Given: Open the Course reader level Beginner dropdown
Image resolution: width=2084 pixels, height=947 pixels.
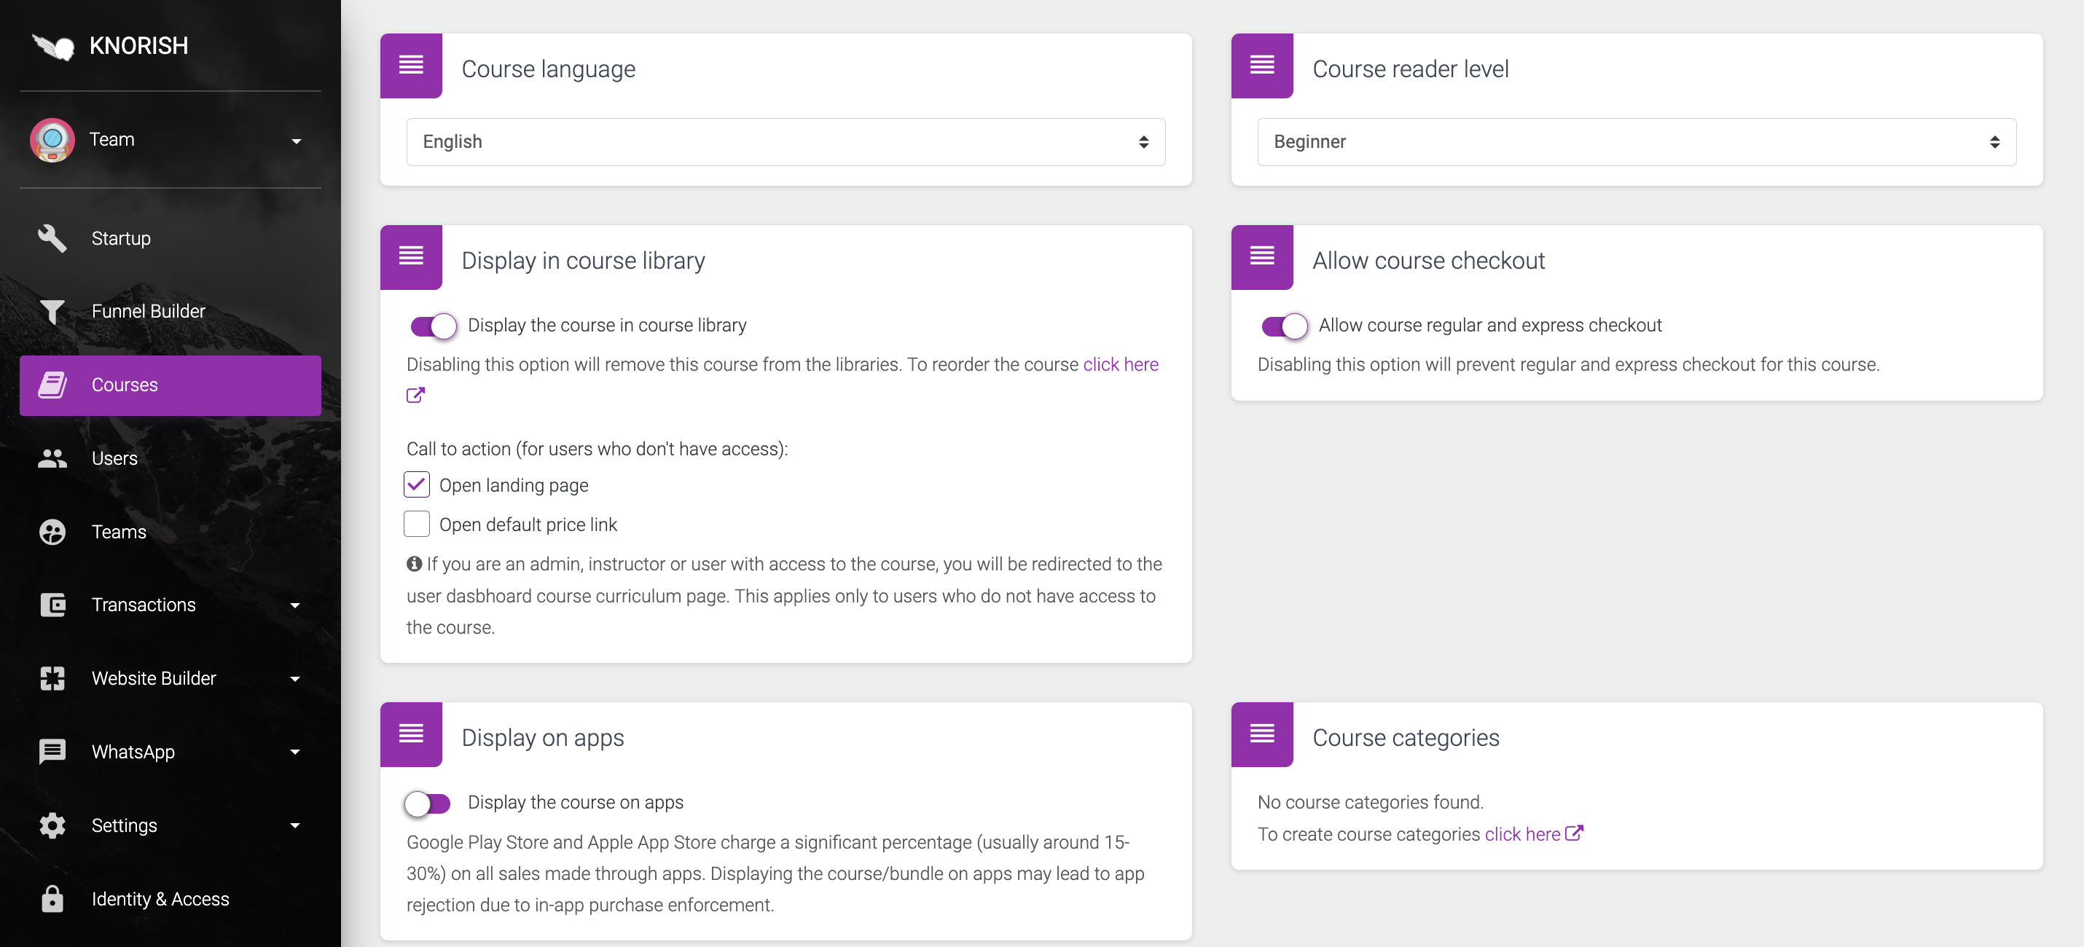Looking at the screenshot, I should point(1637,142).
